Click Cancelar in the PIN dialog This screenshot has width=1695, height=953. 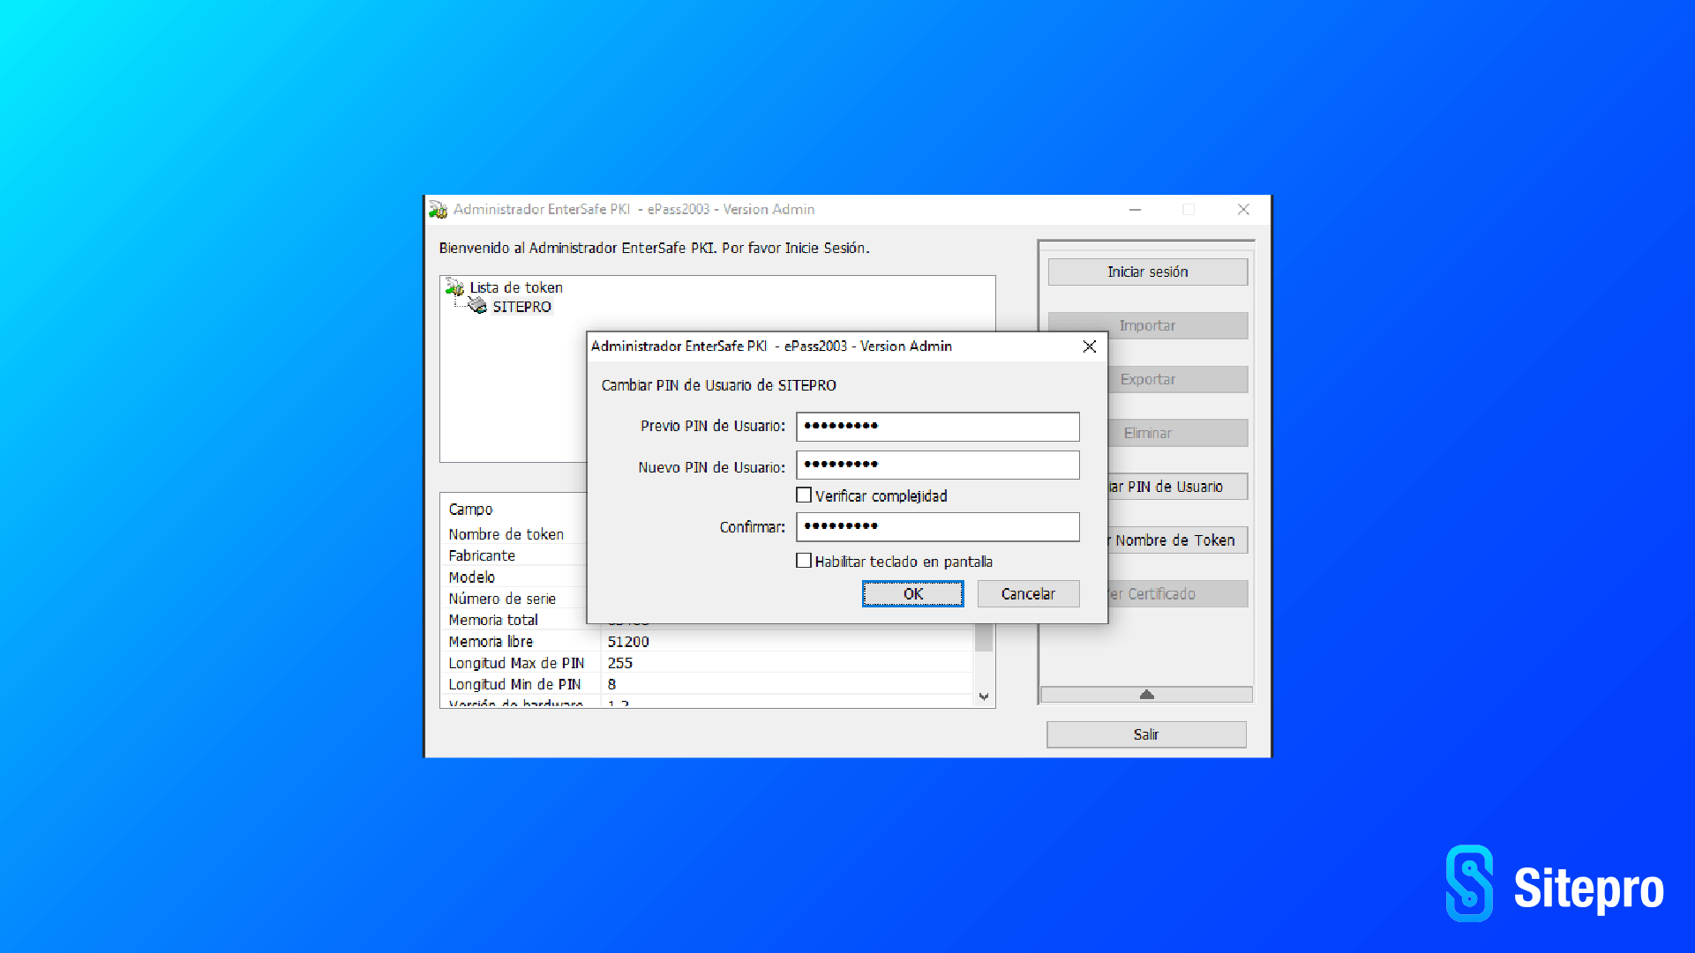point(1028,594)
